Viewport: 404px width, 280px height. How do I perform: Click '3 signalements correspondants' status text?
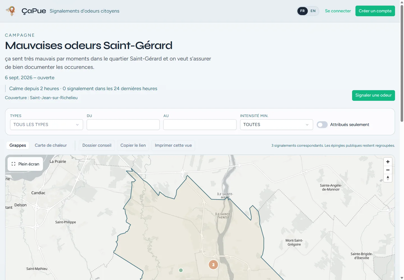[x=333, y=146]
